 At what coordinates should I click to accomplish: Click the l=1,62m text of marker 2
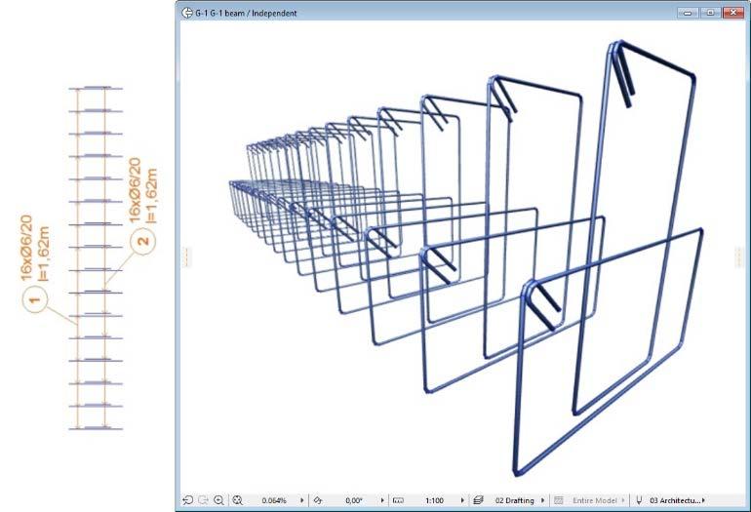[x=150, y=195]
